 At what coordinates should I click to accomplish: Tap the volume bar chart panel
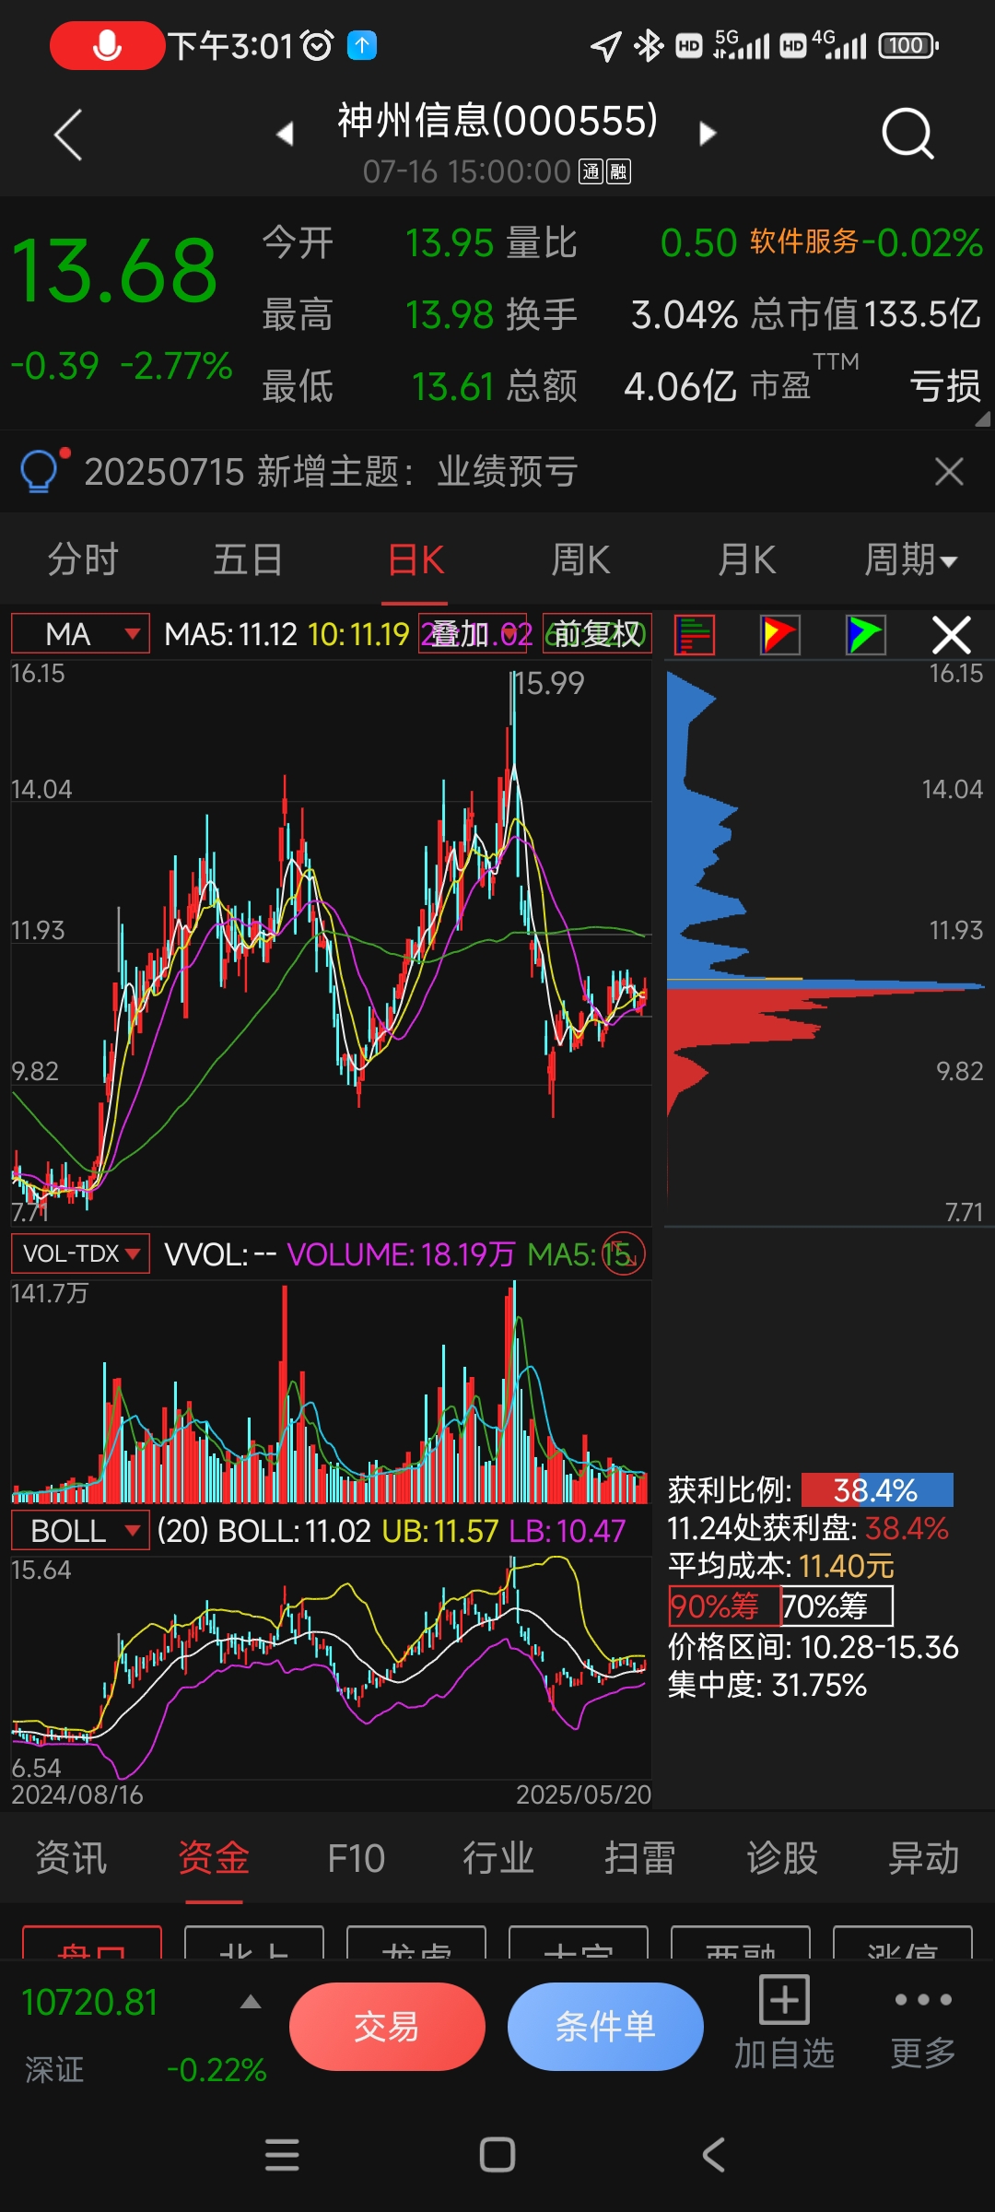[331, 1392]
